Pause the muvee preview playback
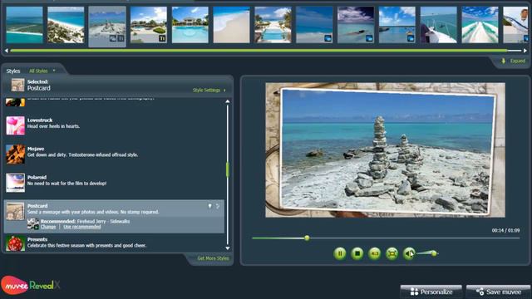532x299 pixels. click(340, 253)
